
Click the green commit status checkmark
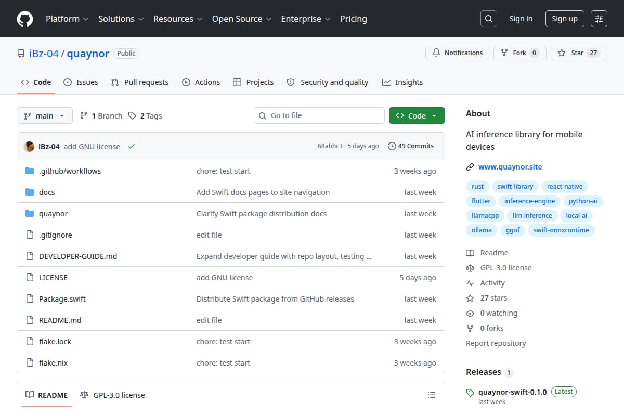(x=132, y=147)
